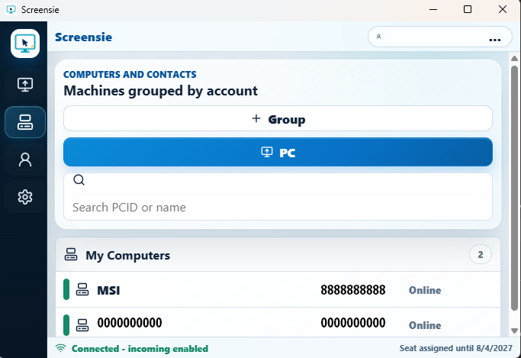Open the account profile sidebar icon

25,160
